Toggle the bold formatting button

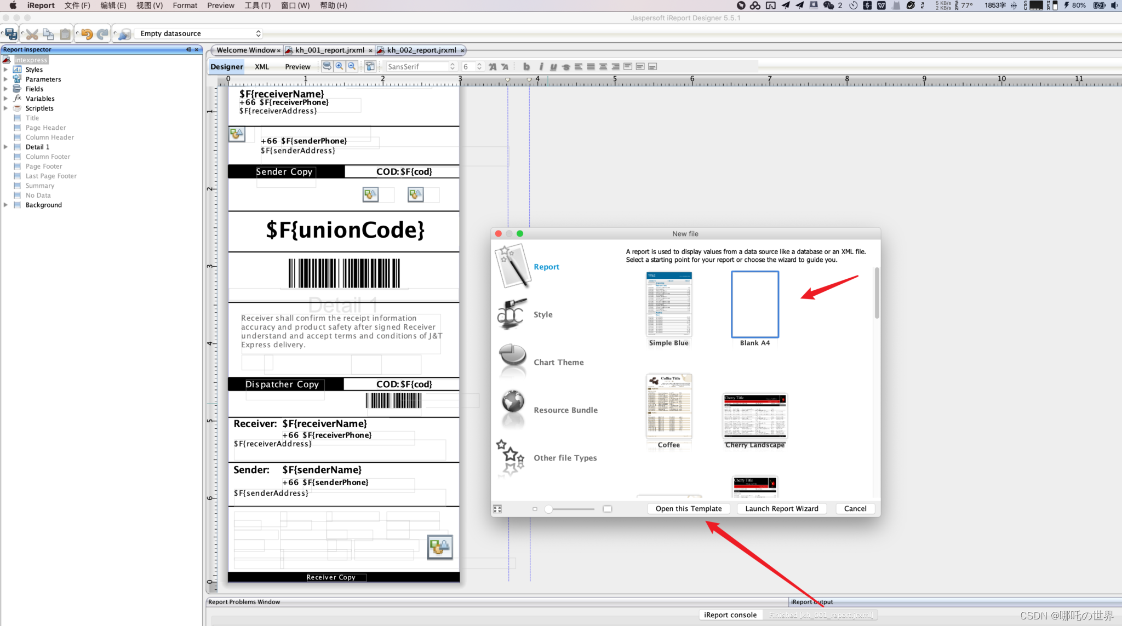coord(526,66)
